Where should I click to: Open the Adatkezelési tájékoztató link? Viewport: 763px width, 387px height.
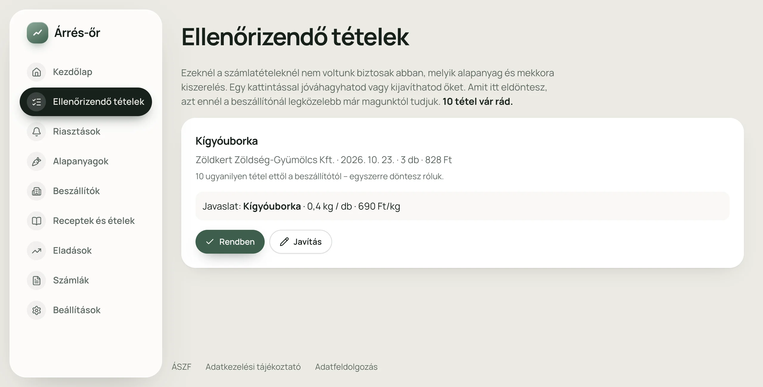point(253,367)
